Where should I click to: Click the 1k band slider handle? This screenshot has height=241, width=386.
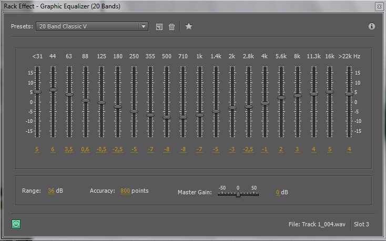[x=199, y=114]
